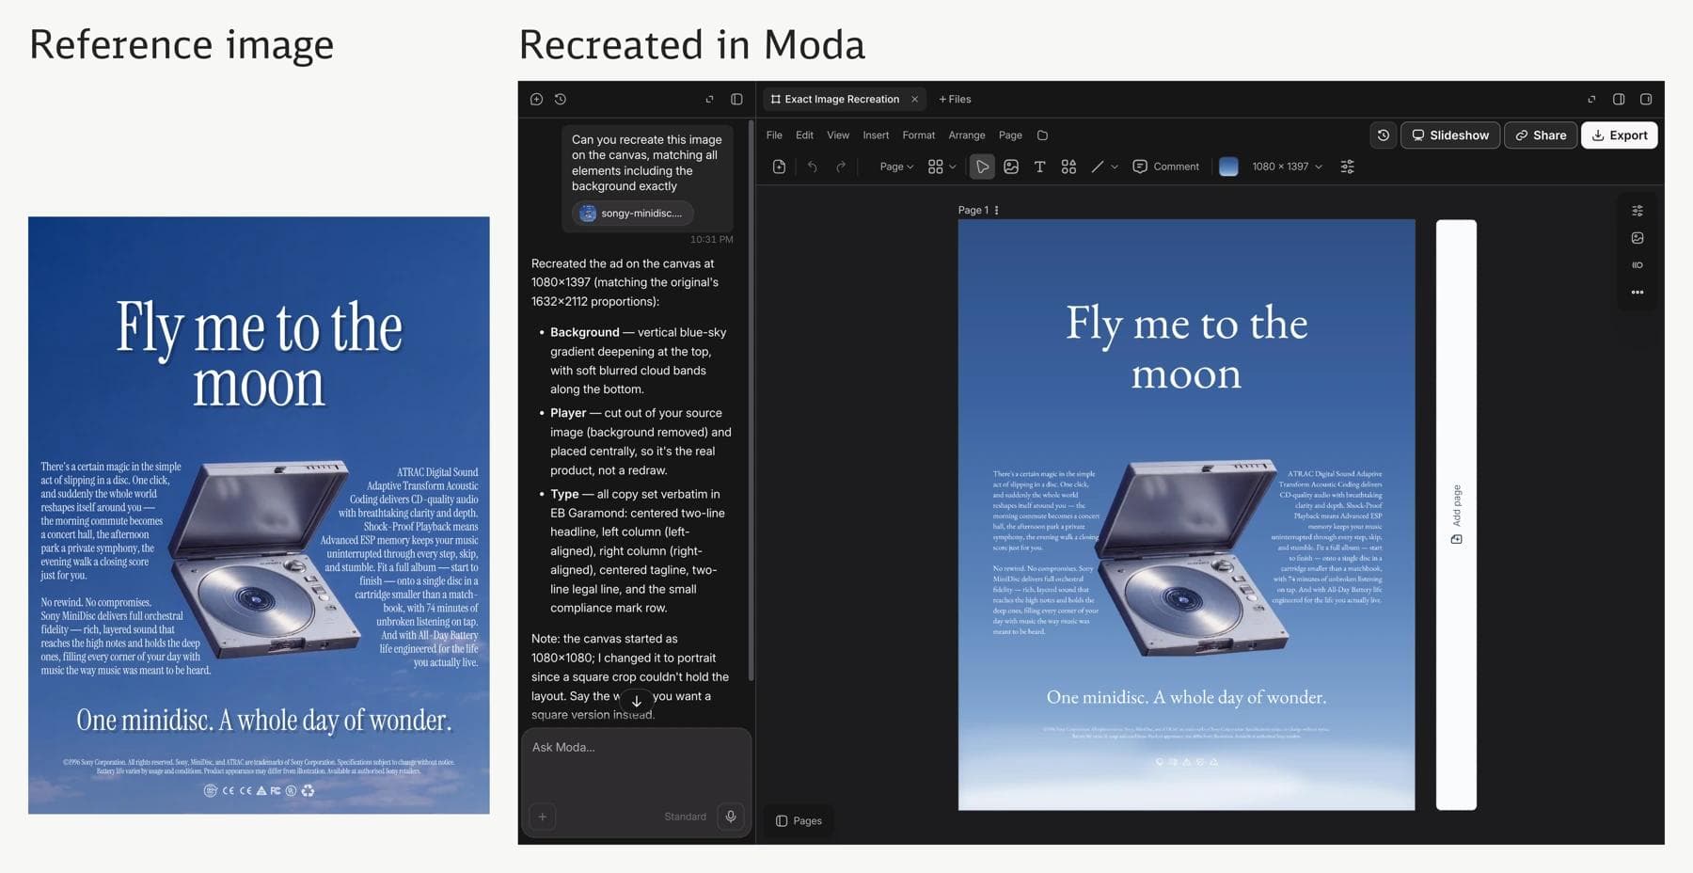This screenshot has width=1693, height=873.
Task: Switch to Exact Image Recreation tab
Action: [835, 99]
